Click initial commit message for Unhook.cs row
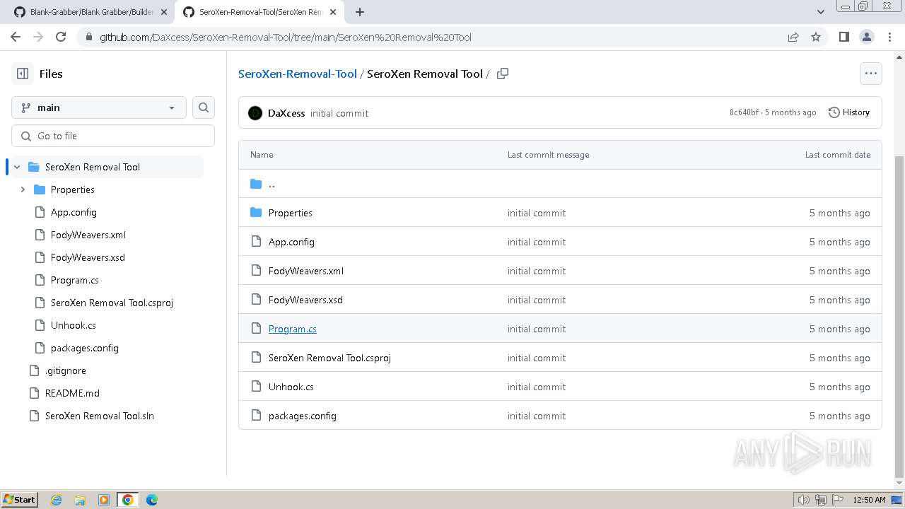Viewport: 905px width, 509px height. tap(537, 387)
